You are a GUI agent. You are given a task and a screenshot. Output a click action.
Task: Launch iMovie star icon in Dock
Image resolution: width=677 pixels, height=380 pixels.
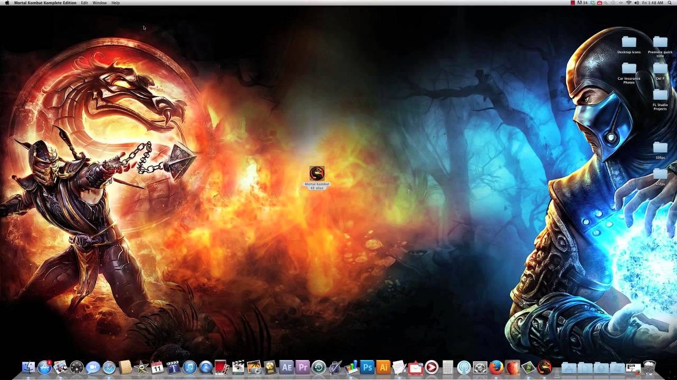(141, 367)
